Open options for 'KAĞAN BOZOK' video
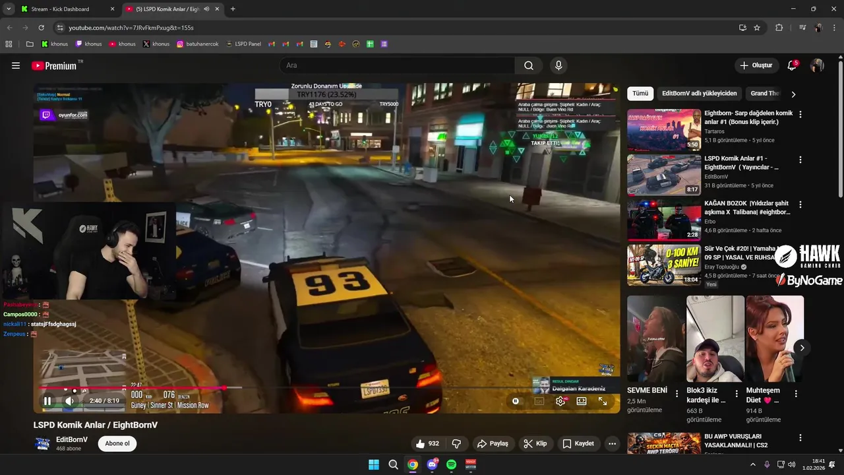The image size is (844, 475). point(800,205)
